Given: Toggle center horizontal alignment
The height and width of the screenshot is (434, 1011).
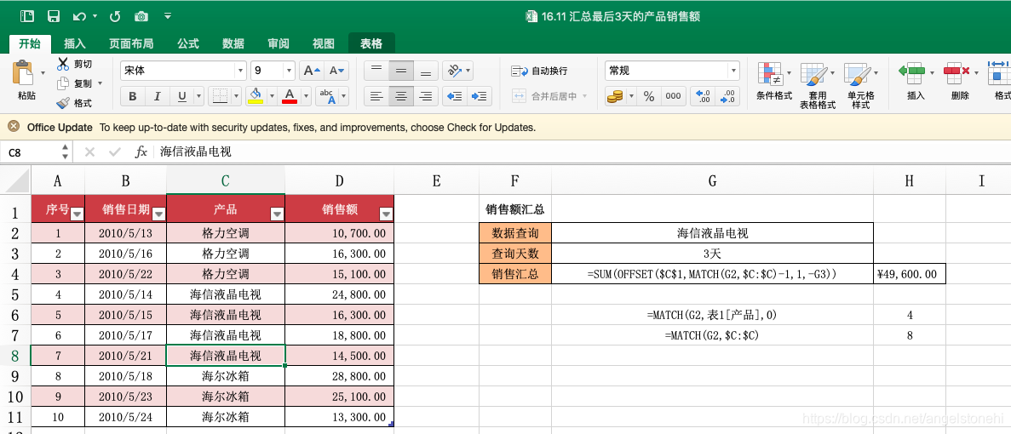Looking at the screenshot, I should coord(401,97).
